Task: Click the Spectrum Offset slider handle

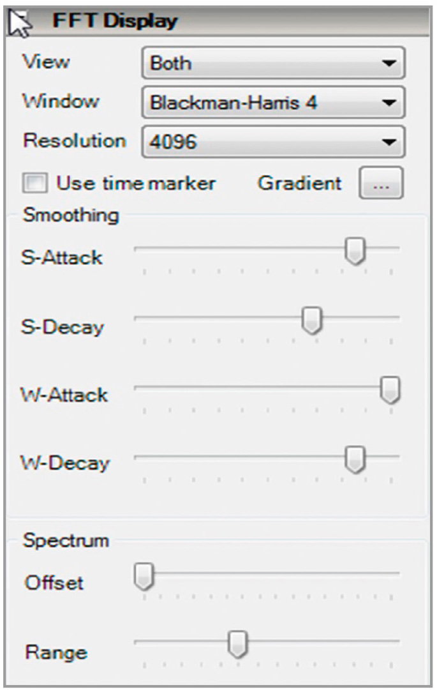Action: 144,577
